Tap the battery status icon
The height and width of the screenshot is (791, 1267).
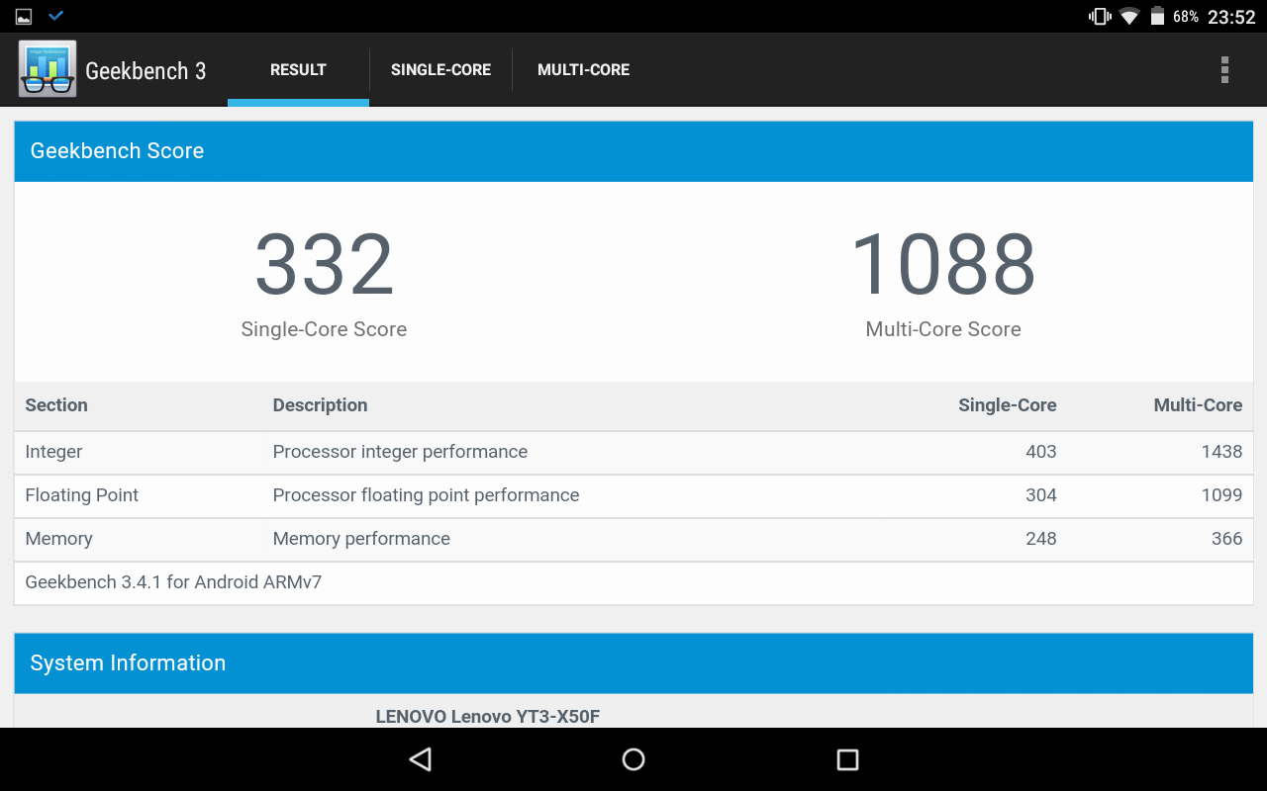click(x=1157, y=17)
